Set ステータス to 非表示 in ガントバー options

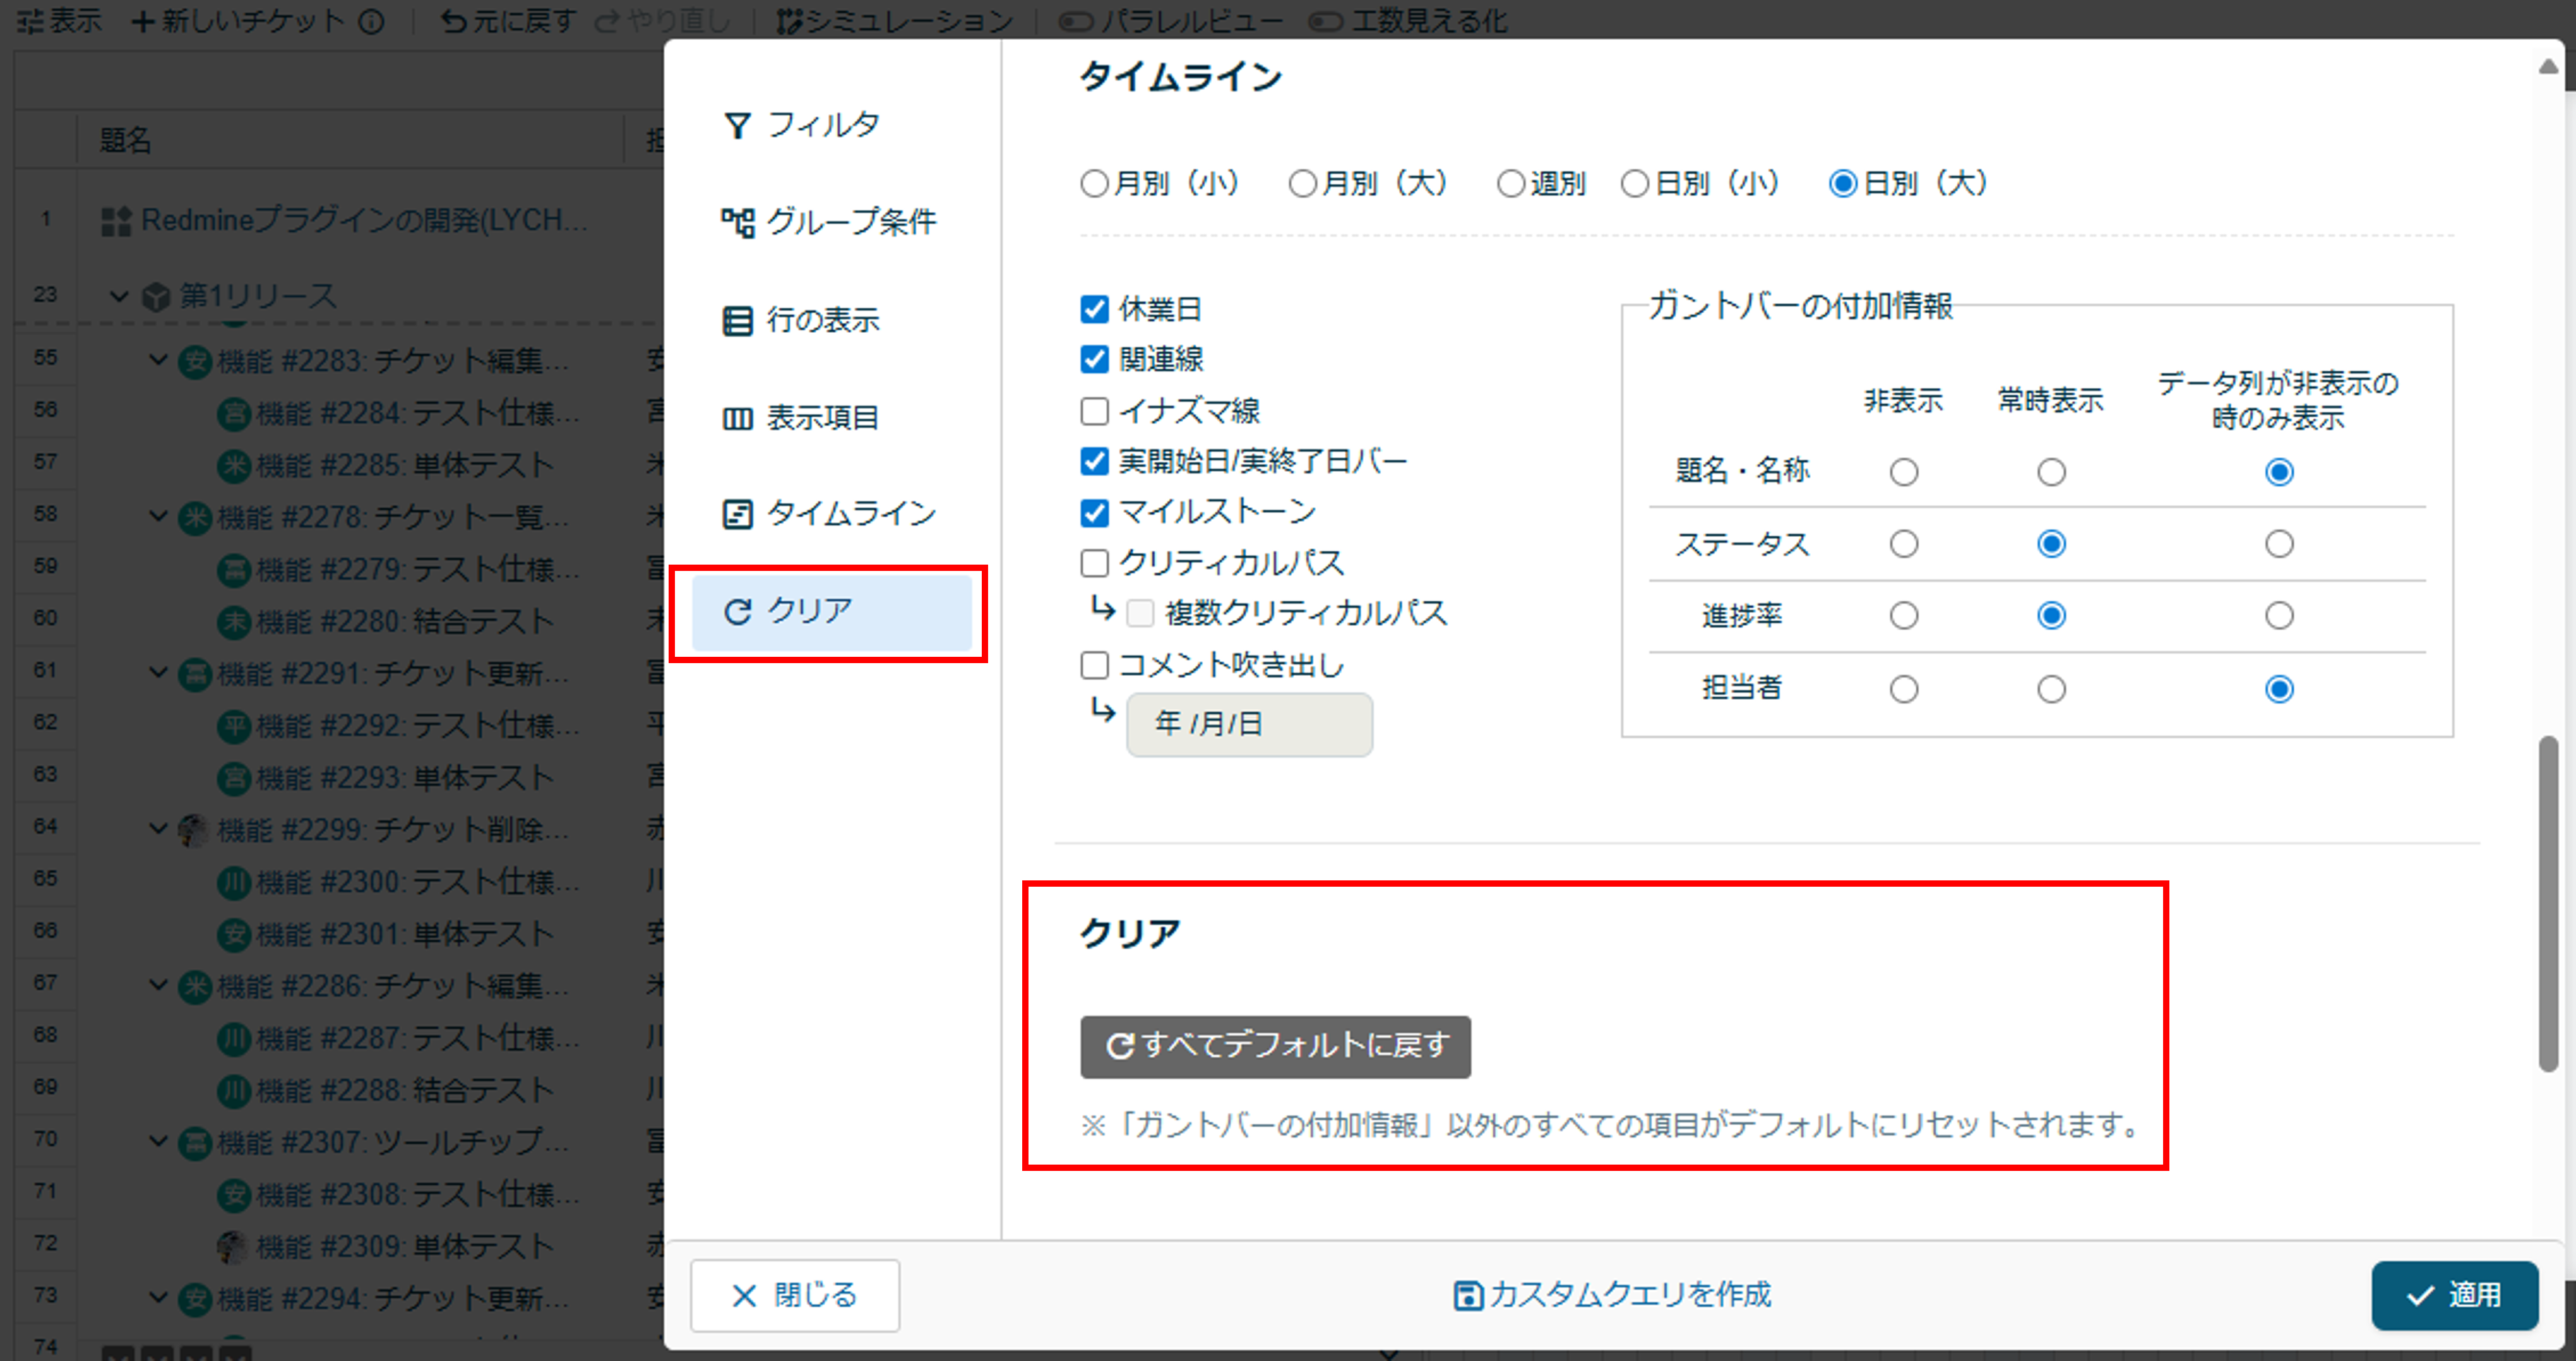[1903, 544]
